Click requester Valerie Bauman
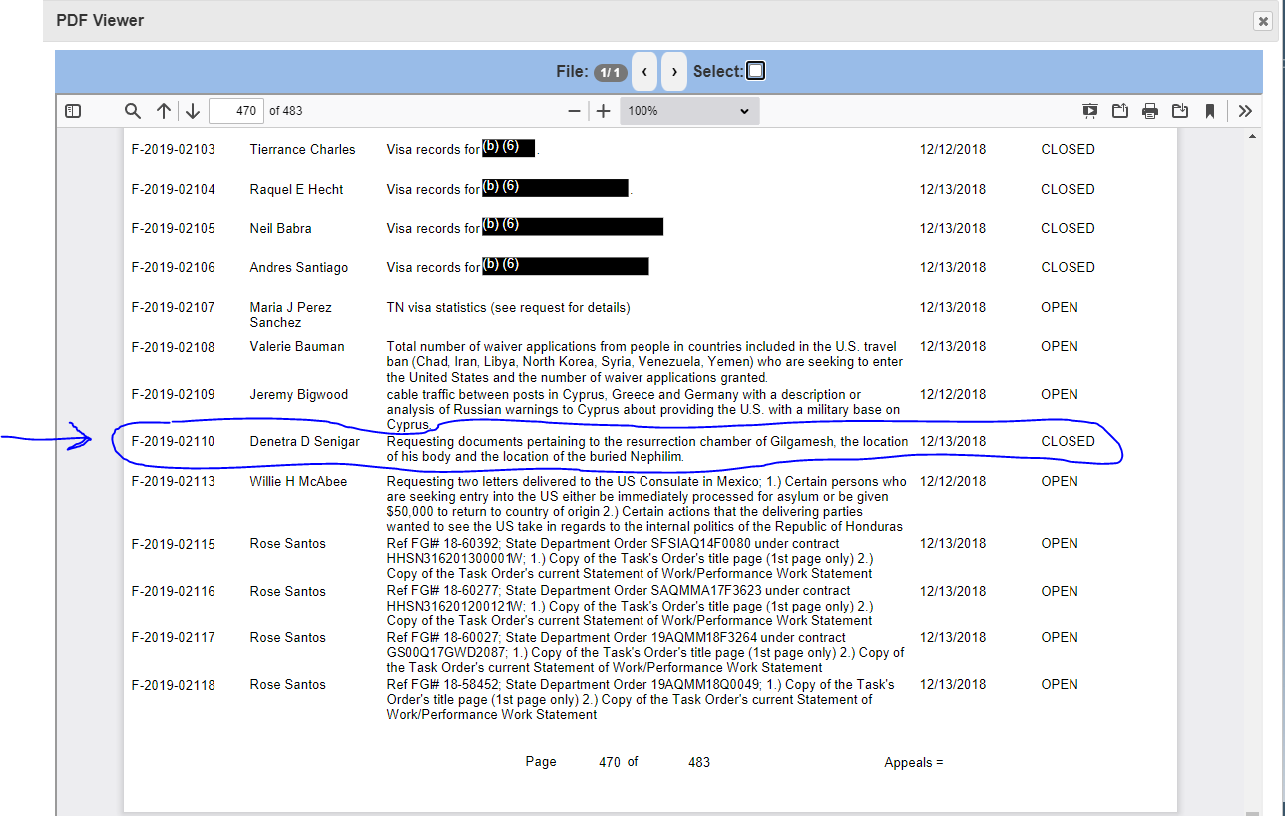Screen dimensions: 1285x816 [297, 347]
